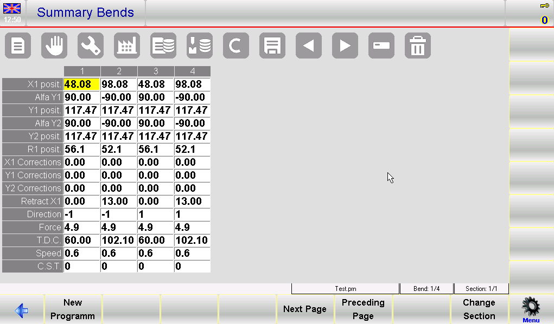Go to next bend with right arrow
Screen dimensions: 554x324
(345, 46)
